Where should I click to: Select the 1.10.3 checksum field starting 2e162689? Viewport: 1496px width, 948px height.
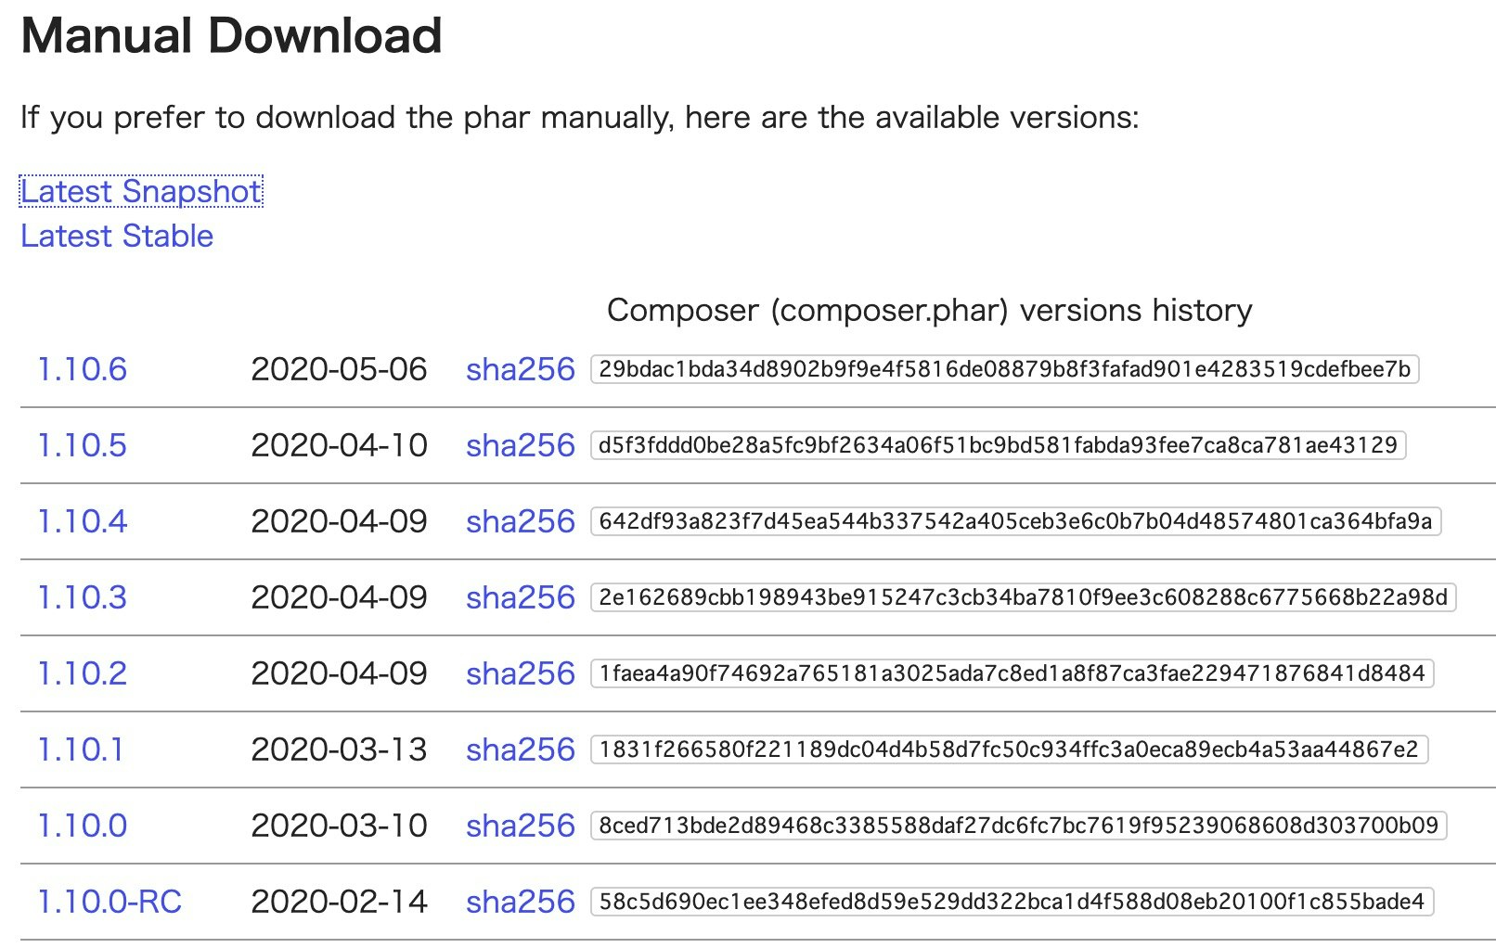[x=1024, y=597]
